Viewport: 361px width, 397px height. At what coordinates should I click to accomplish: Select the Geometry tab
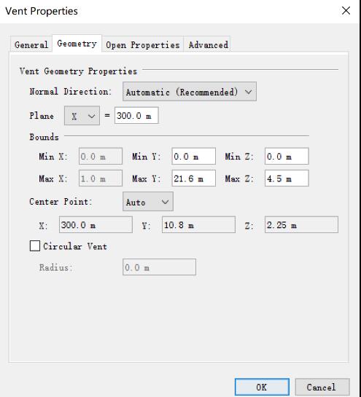point(77,44)
